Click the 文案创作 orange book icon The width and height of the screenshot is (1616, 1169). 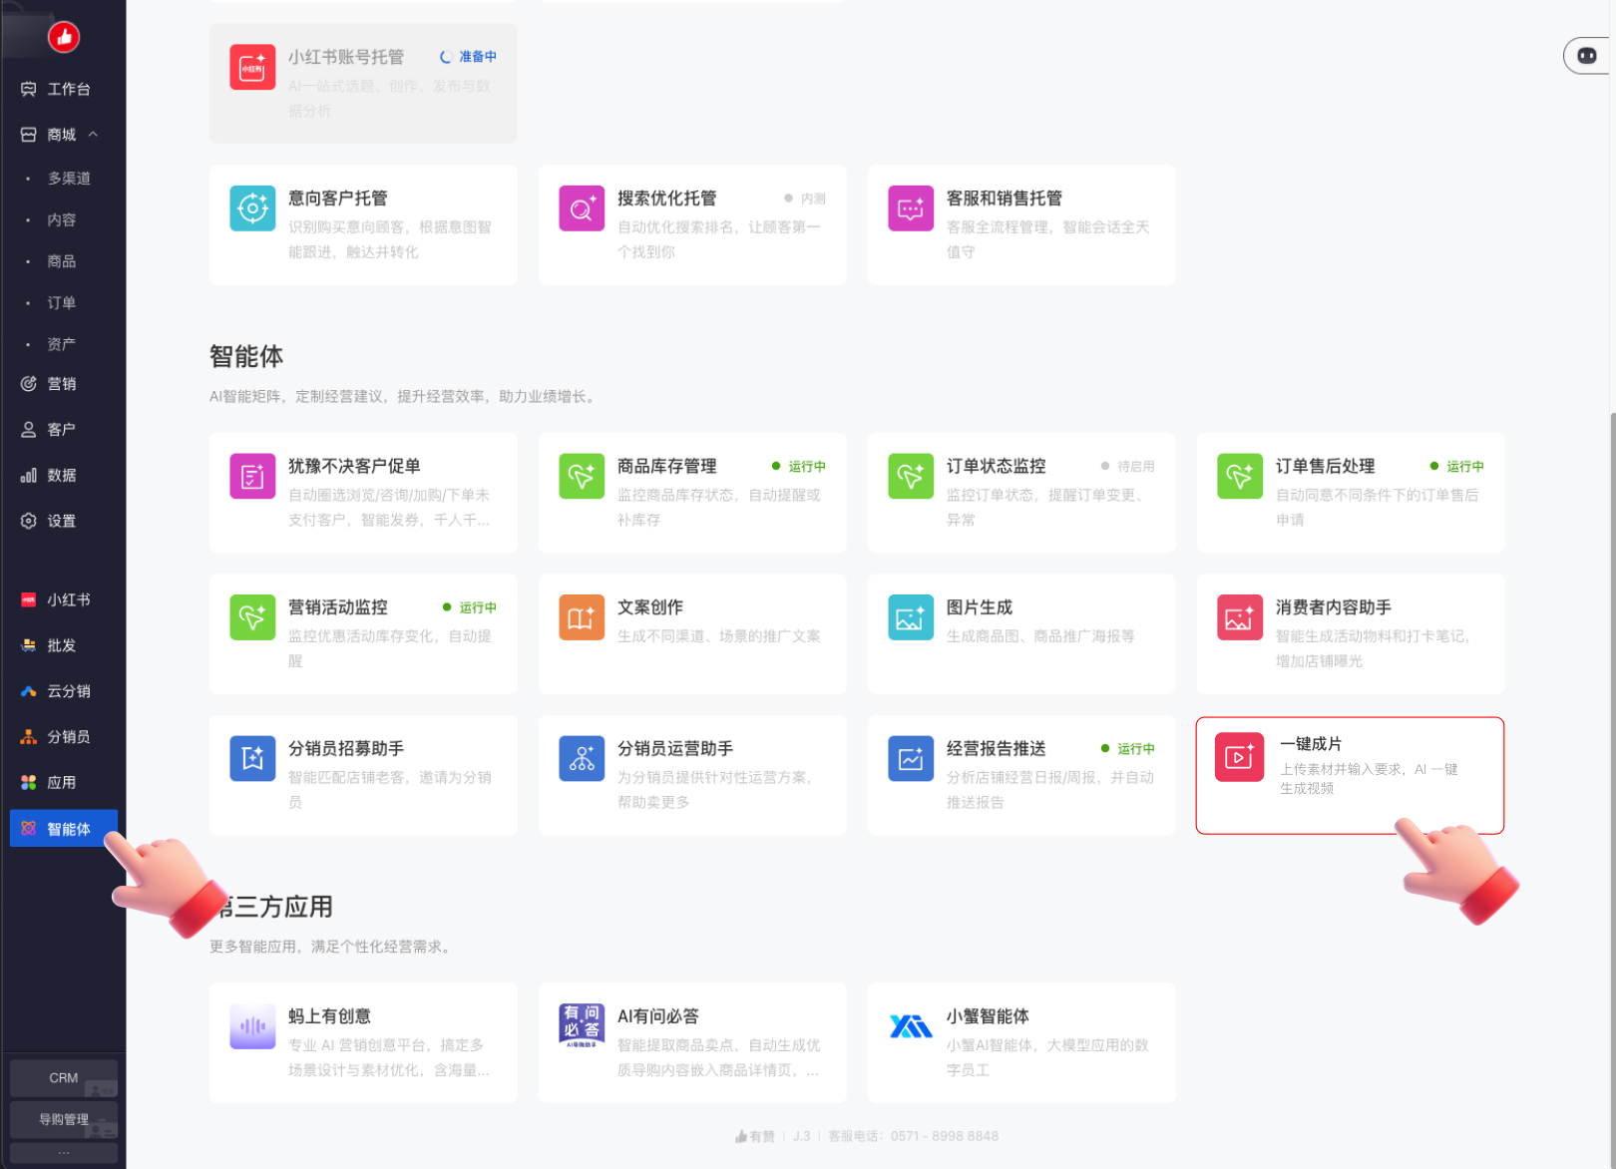pos(582,616)
